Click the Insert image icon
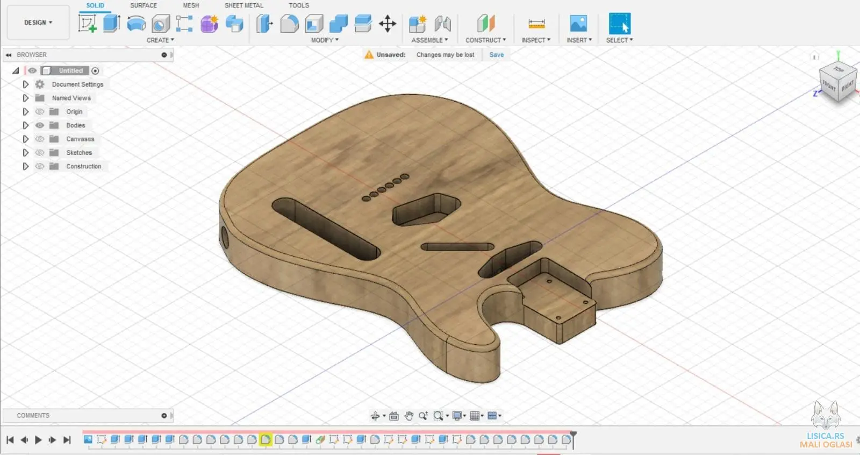 tap(578, 24)
